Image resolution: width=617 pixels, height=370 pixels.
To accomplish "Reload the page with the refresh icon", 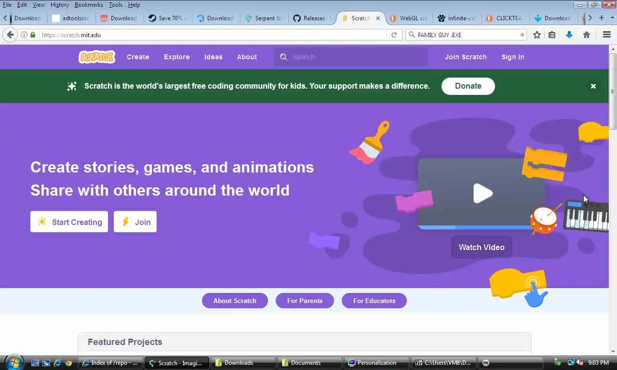I will (x=394, y=35).
